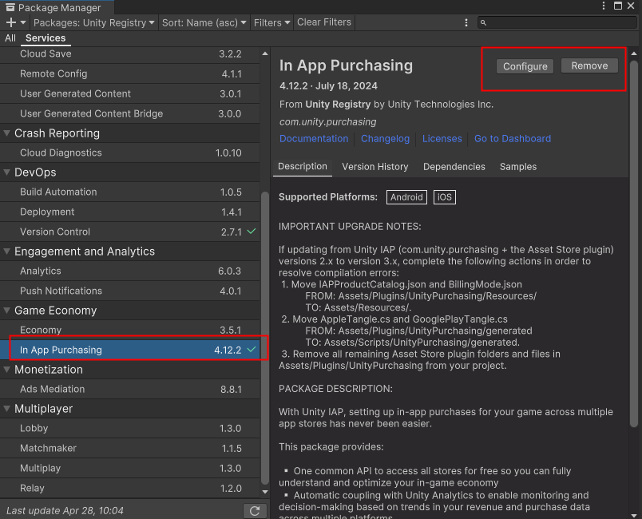Click package list scroll up arrow
Image resolution: width=642 pixels, height=519 pixels.
265,53
